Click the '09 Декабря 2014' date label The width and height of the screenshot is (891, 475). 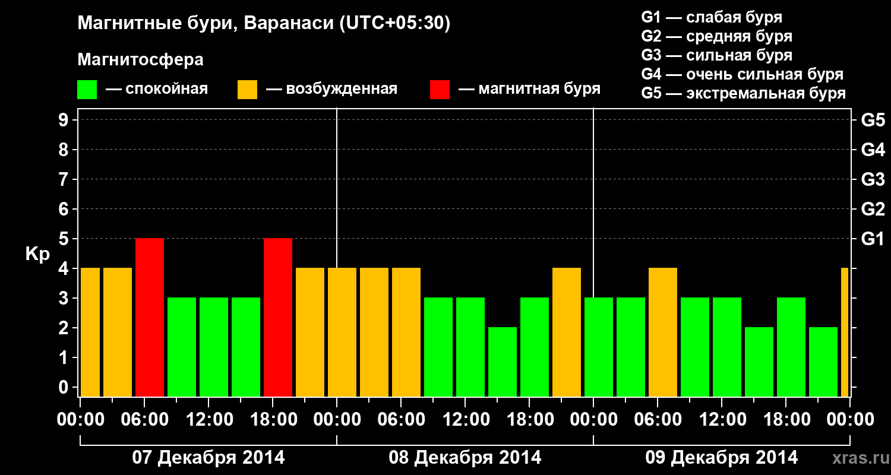click(722, 458)
